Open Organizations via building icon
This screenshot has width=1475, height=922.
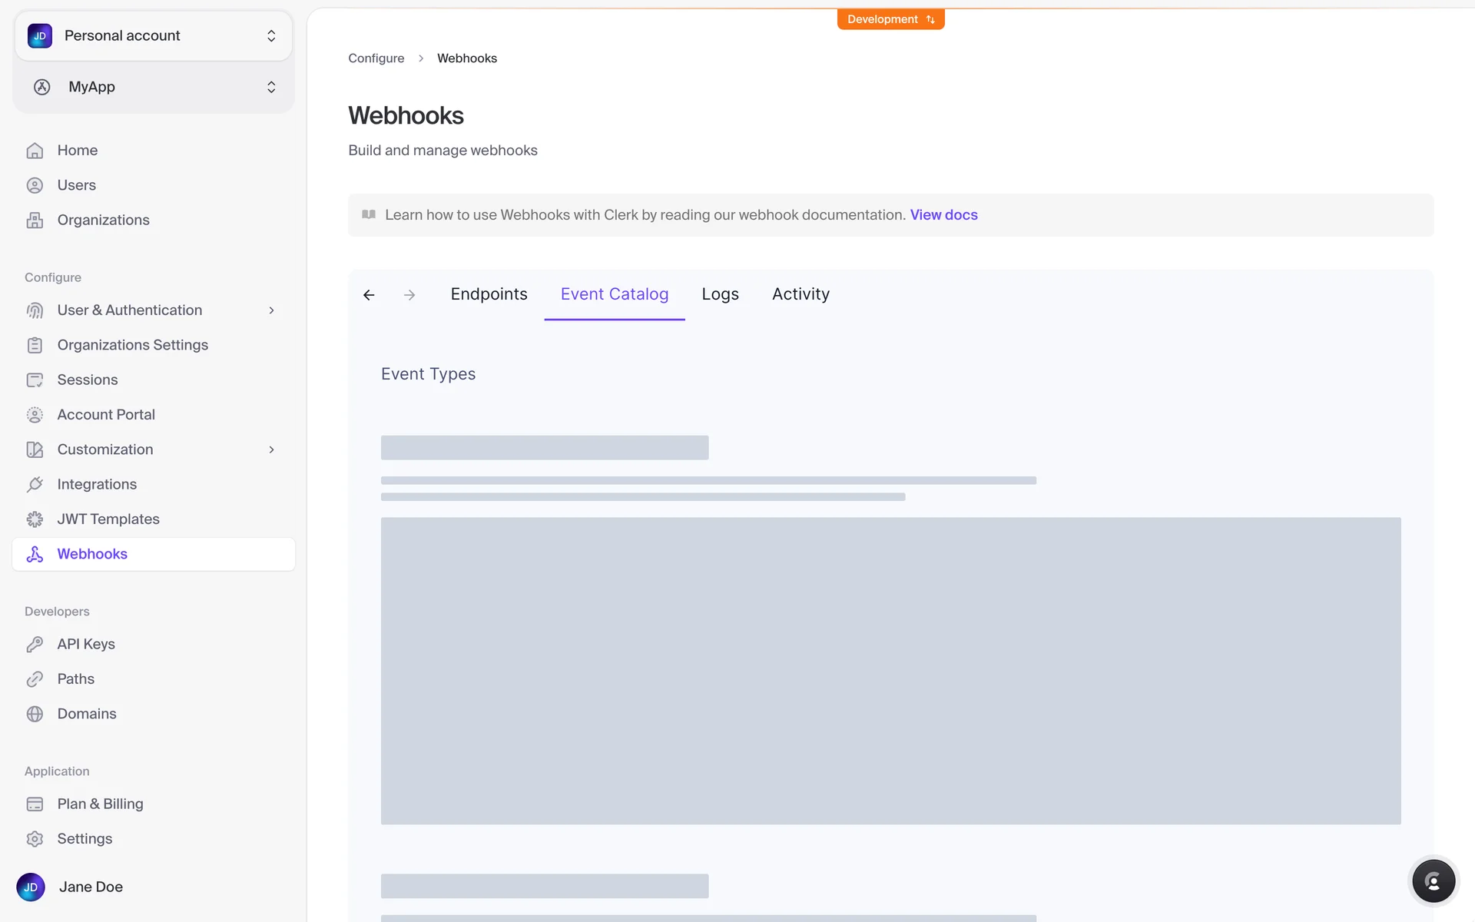coord(35,221)
